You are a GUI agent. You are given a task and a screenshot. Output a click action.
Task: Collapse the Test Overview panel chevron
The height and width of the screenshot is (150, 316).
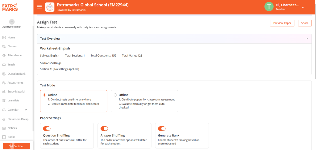(308, 38)
